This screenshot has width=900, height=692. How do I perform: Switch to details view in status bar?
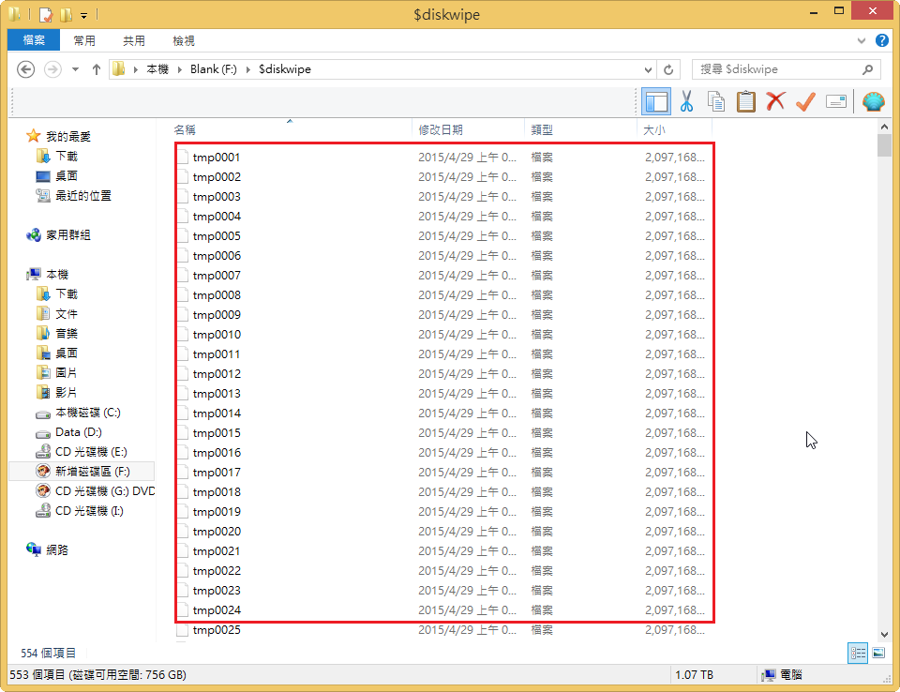(858, 653)
